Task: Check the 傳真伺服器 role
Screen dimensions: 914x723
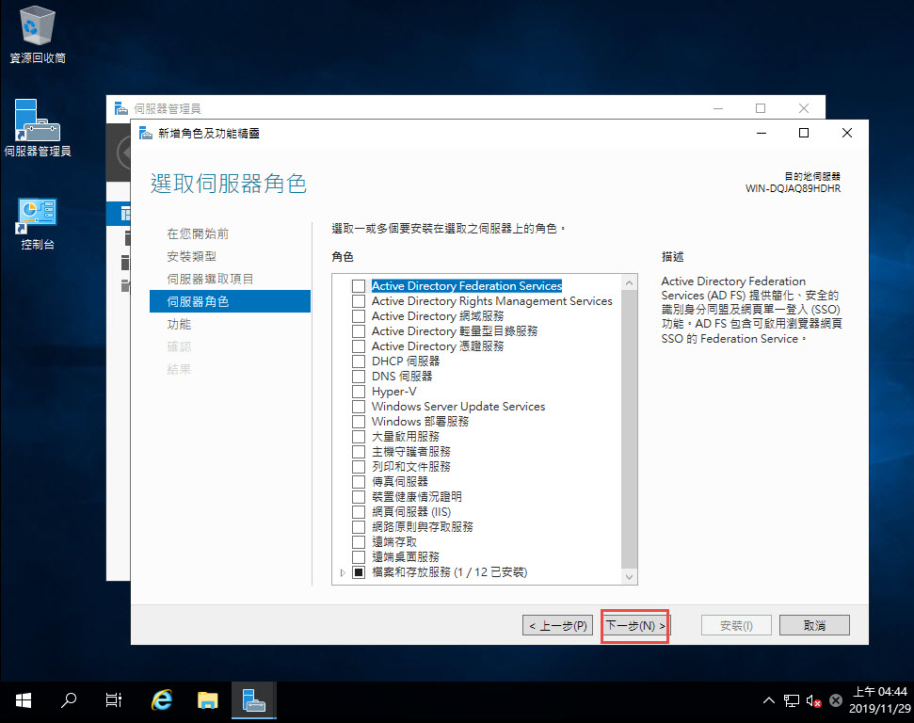Action: pos(359,482)
